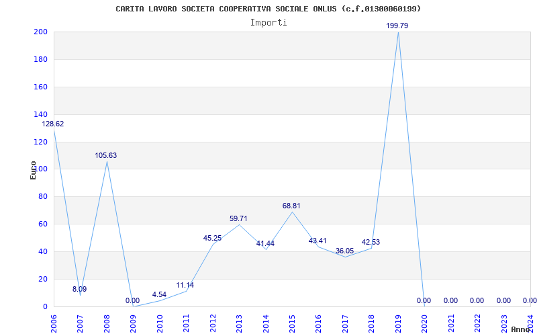Screen dimensions: 537x336
Task: Click the 42.53 label near 2018
Action: click(x=371, y=242)
